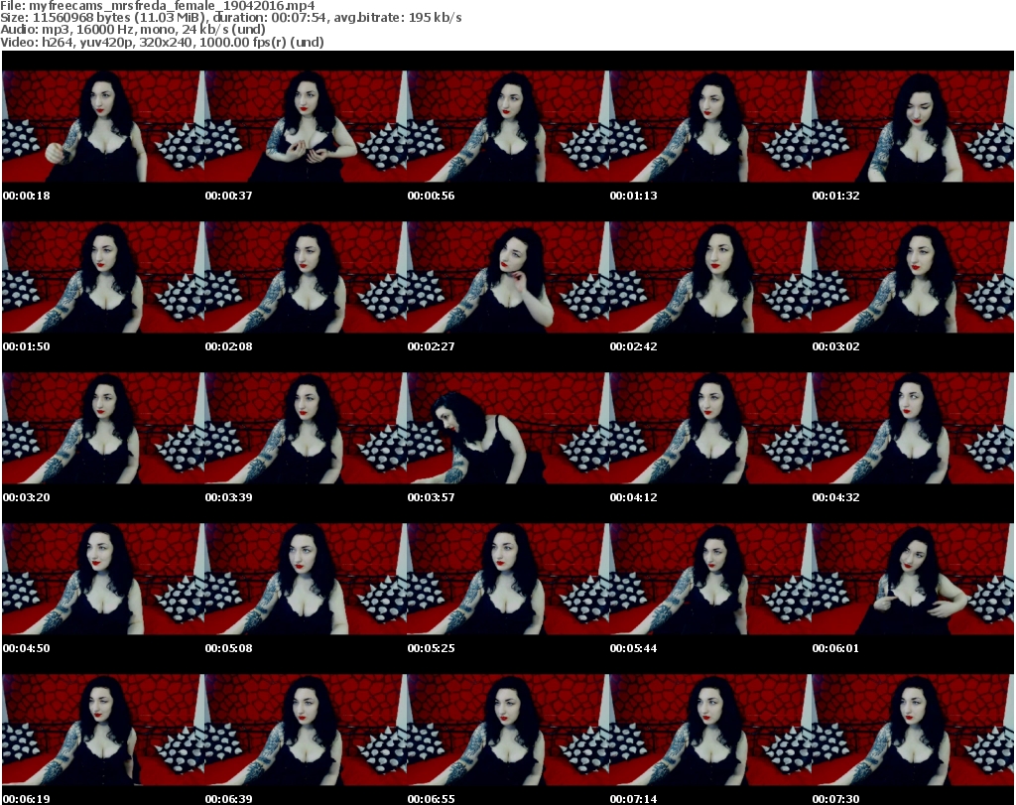Click the 00:01:13 timestamp label
The image size is (1016, 805).
[633, 196]
